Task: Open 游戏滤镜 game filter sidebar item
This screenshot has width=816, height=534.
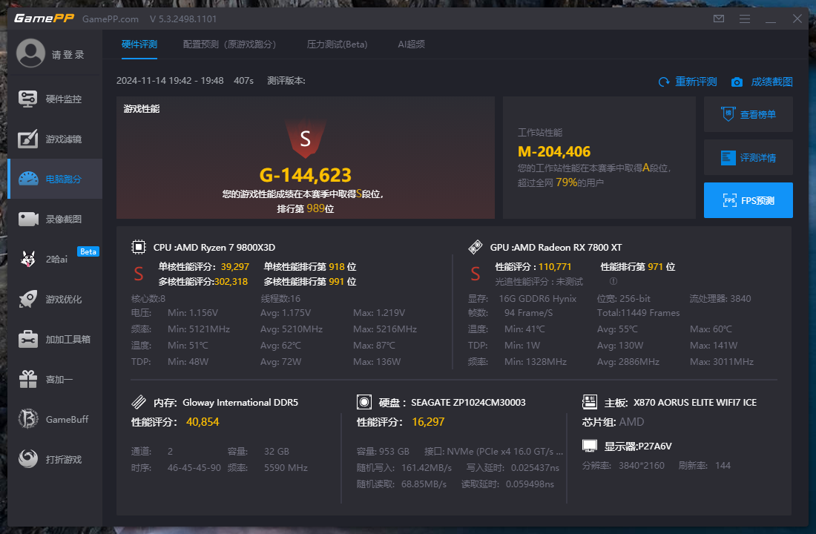Action: (55, 139)
